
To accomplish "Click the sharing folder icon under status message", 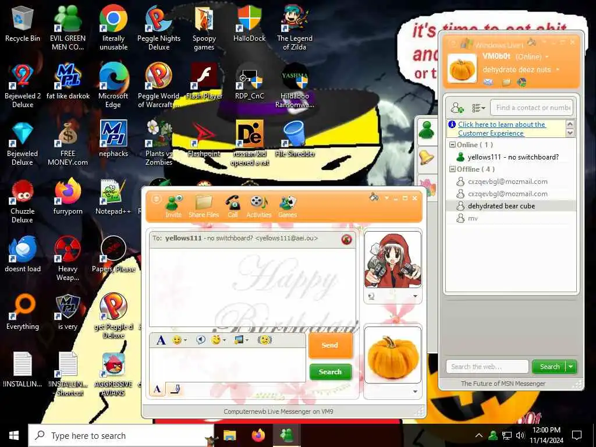I will pyautogui.click(x=506, y=82).
